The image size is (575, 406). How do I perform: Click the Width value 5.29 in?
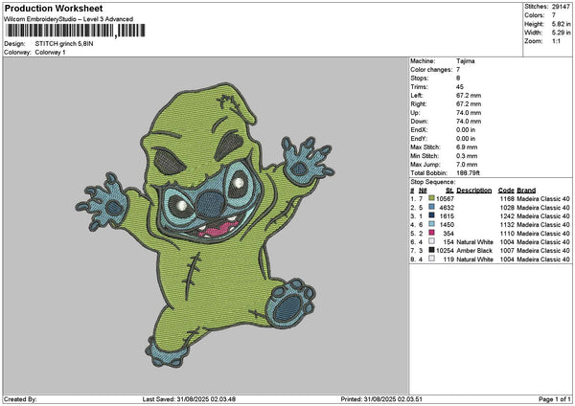[561, 33]
